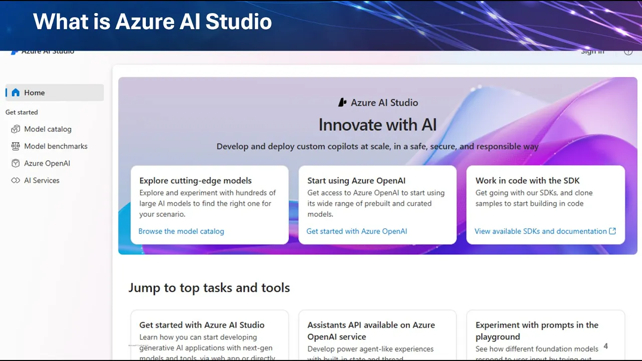Click the Azure OpenAI hexagon icon

tap(16, 163)
